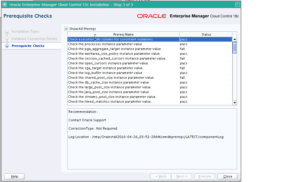Click fail status of sga_target row
287x182 pixels.
[182, 68]
